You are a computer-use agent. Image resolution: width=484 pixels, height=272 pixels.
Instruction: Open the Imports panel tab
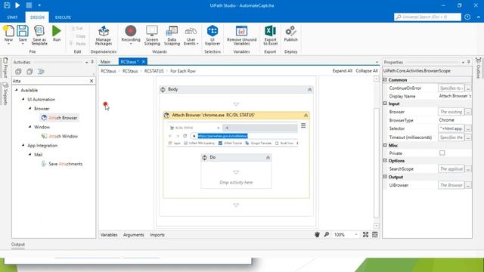tap(157, 235)
